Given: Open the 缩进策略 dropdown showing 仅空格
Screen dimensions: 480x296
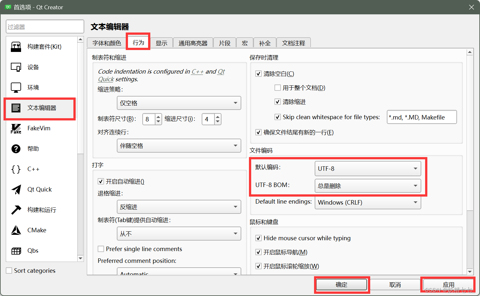Looking at the screenshot, I should point(179,103).
